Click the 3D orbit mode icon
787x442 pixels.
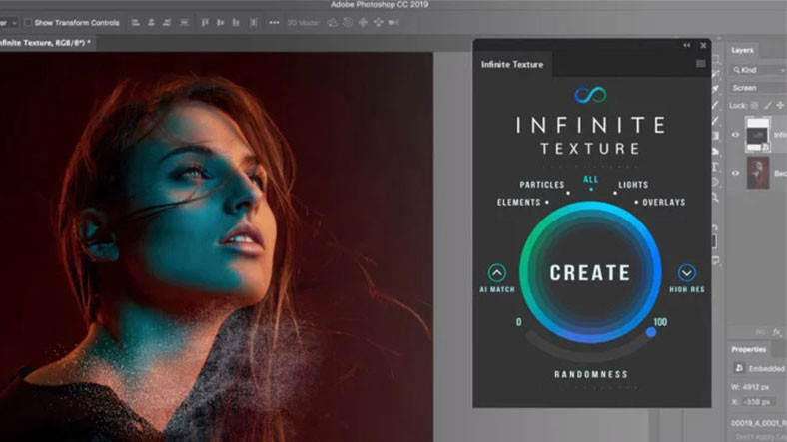[332, 23]
